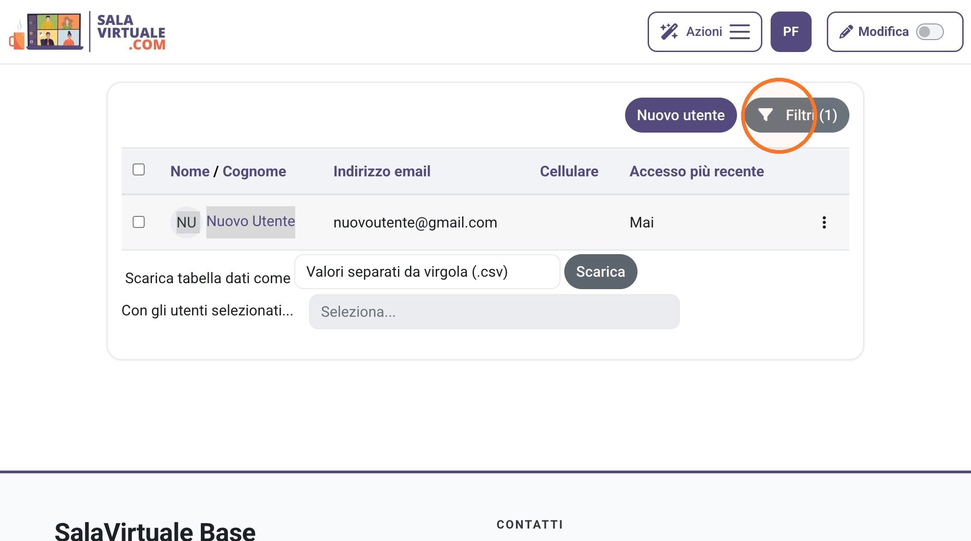Open three-dot actions for Nuovo Utente
This screenshot has height=541, width=971.
point(824,222)
